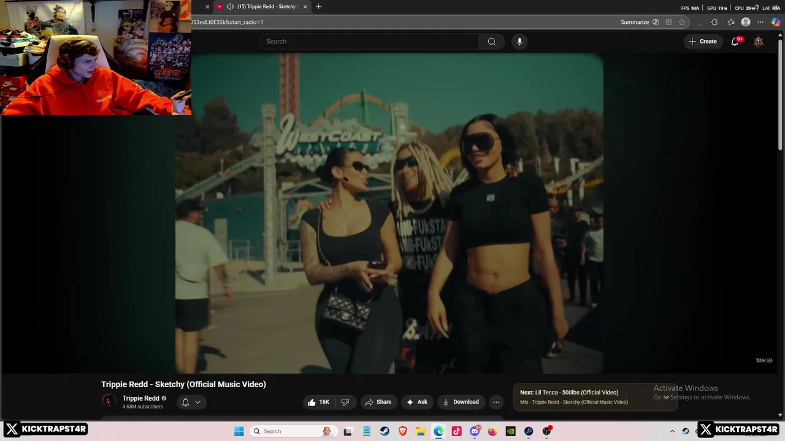The width and height of the screenshot is (785, 441).
Task: Click the Mix - Trippie Redd subtitle text
Action: [574, 402]
